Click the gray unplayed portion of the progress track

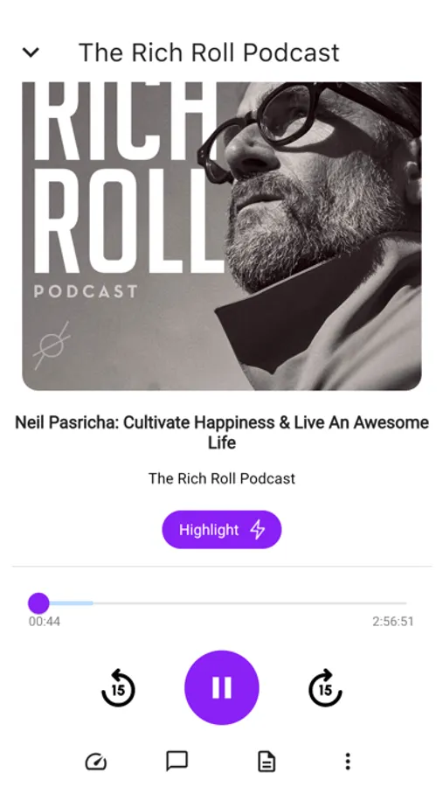click(x=250, y=602)
